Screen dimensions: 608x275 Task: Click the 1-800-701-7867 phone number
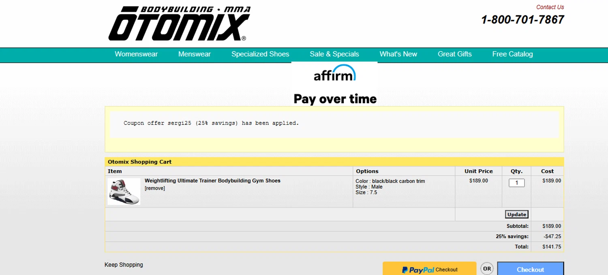[x=522, y=19]
